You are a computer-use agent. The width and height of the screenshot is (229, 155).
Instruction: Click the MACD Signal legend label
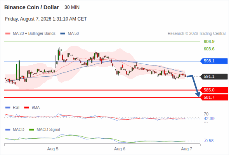[x=49, y=130]
